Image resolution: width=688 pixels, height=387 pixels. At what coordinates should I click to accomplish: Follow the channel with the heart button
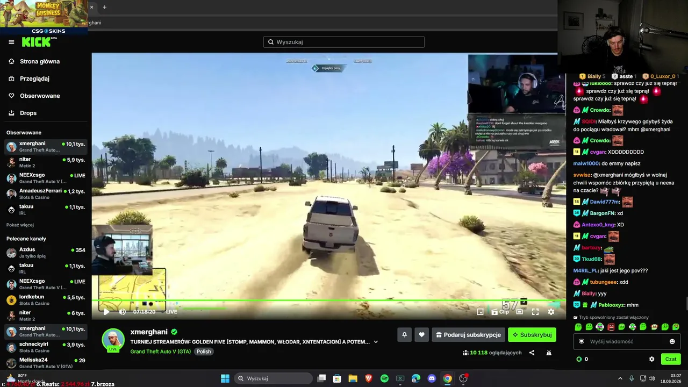point(421,335)
